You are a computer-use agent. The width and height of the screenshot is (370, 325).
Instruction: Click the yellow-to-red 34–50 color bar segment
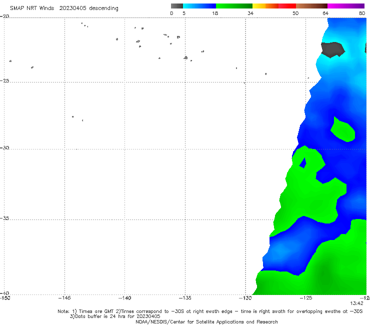pyautogui.click(x=274, y=6)
